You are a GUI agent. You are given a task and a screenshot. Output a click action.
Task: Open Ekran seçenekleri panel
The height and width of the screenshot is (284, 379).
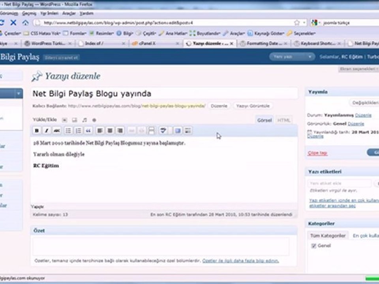359,69
